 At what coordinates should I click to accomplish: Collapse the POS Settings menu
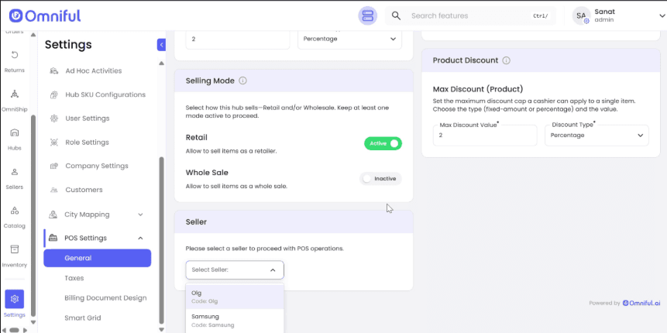[x=140, y=239]
